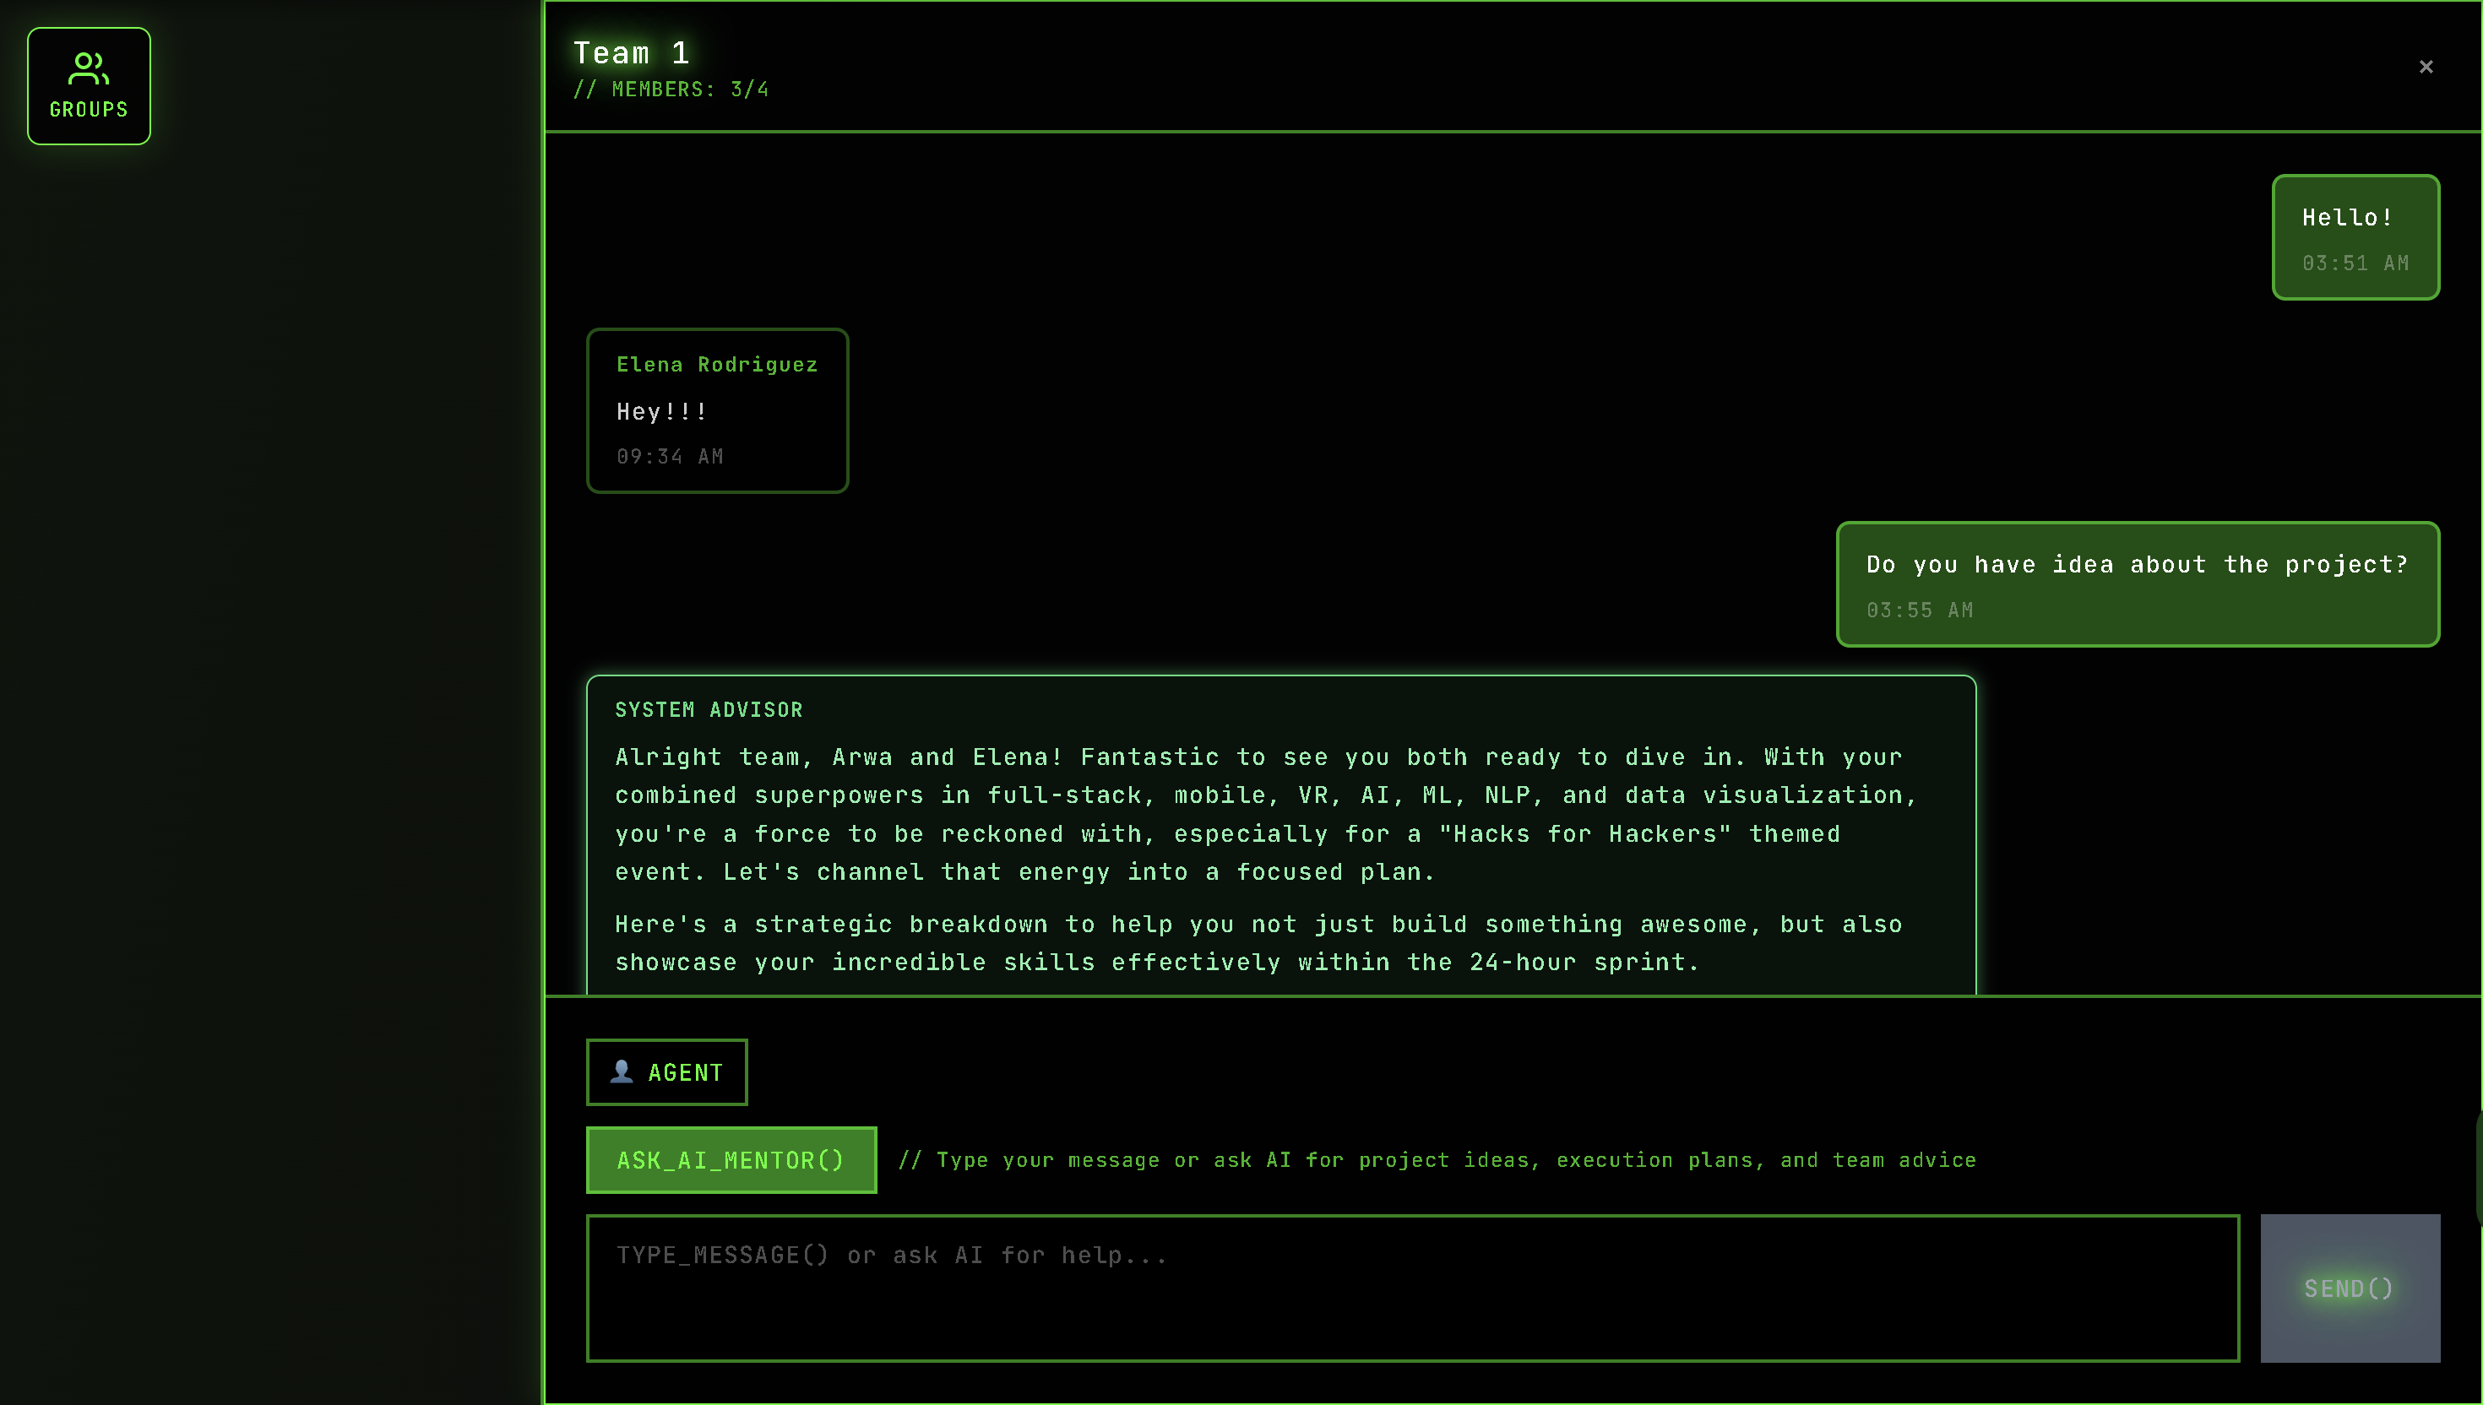Click the person icon on the AGENT button
Screen dimensions: 2483x1405
point(622,1071)
